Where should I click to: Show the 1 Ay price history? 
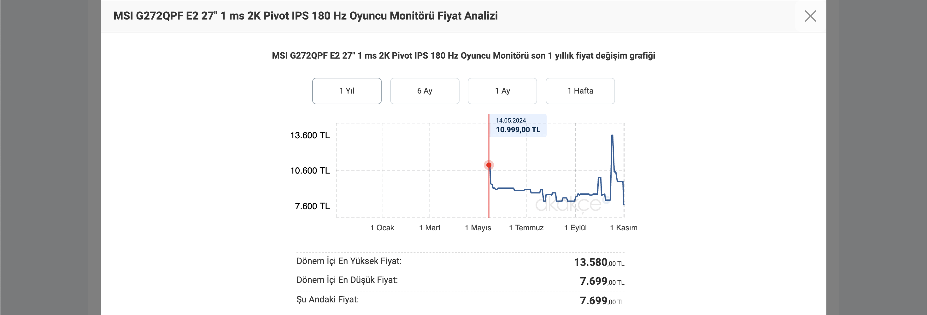502,91
